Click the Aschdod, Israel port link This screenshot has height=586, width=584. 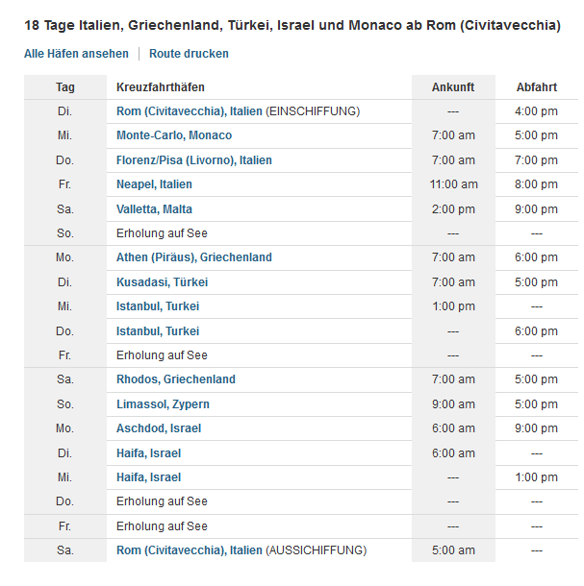pos(159,428)
